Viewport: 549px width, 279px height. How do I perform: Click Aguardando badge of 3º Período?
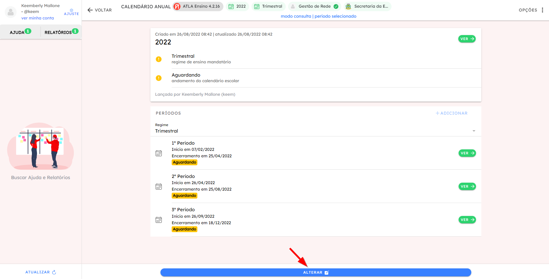tap(184, 229)
